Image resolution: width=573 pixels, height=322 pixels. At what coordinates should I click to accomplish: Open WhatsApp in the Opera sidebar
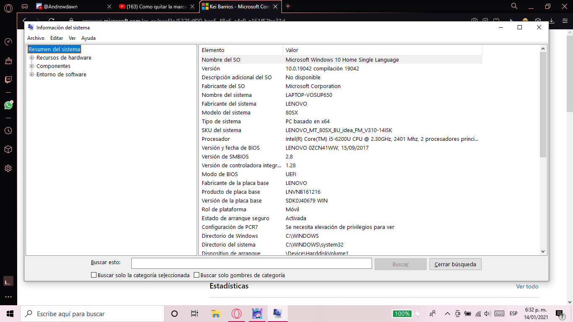[x=8, y=105]
